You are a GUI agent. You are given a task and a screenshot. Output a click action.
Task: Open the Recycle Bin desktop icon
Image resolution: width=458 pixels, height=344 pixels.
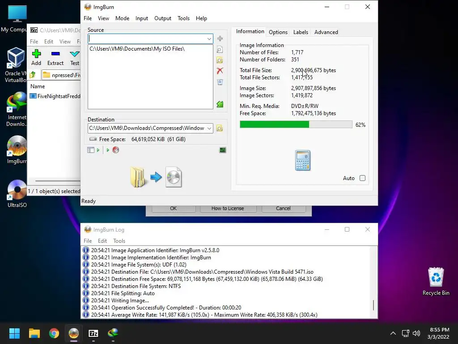point(436,281)
